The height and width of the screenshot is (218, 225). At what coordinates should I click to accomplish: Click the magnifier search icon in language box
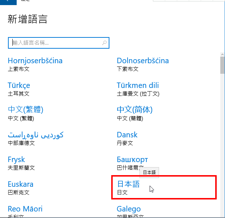click(x=104, y=43)
